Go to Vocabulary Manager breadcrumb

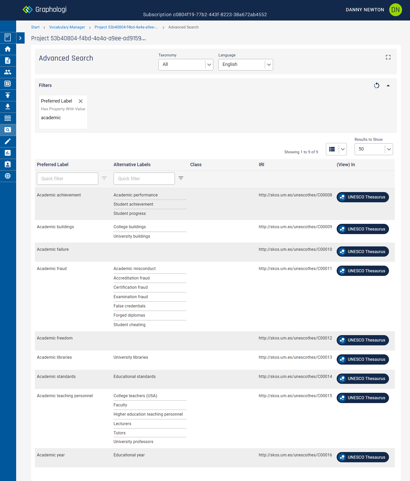pos(67,27)
